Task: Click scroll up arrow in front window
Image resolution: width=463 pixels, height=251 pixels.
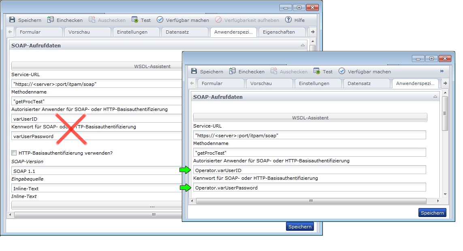Action: 445,93
